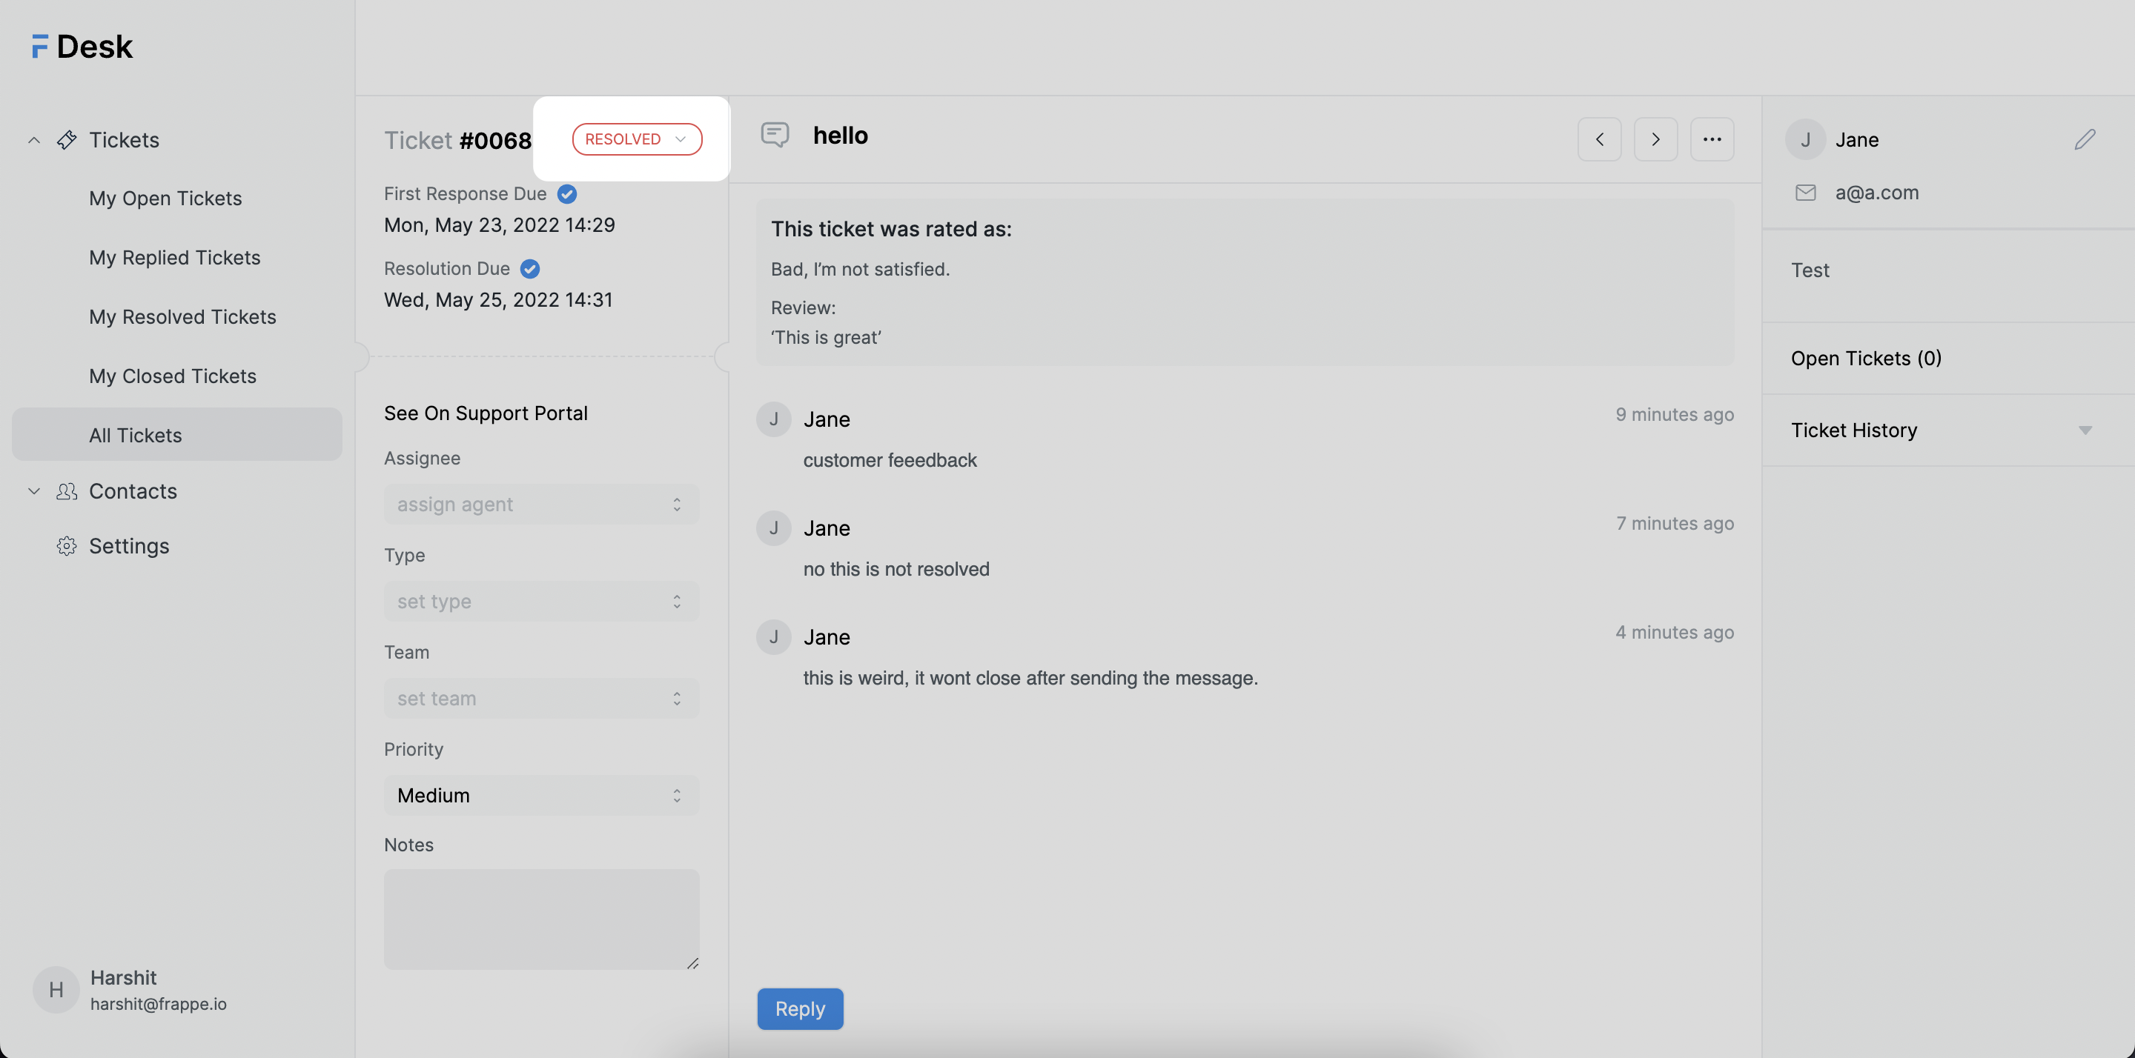Click See On Support Portal link
This screenshot has height=1058, width=2135.
486,413
